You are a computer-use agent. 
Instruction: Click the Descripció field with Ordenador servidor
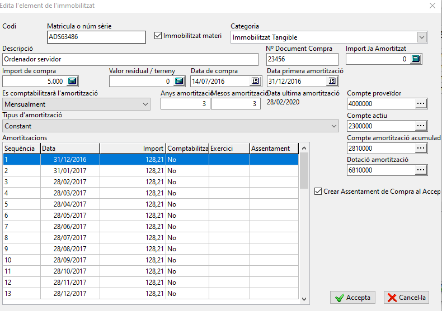[130, 59]
